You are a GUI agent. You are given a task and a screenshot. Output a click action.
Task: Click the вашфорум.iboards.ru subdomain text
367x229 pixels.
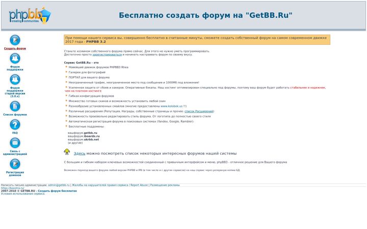[x=84, y=136]
